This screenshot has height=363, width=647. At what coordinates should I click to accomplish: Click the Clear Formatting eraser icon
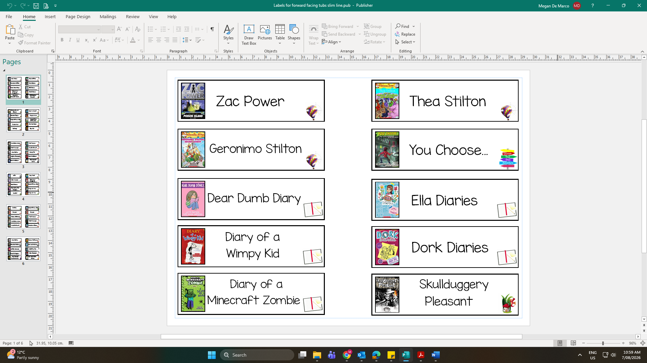137,29
